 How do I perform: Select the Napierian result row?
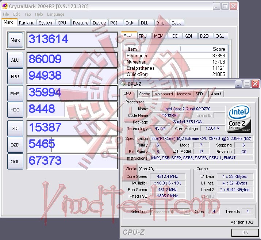tap(176, 62)
